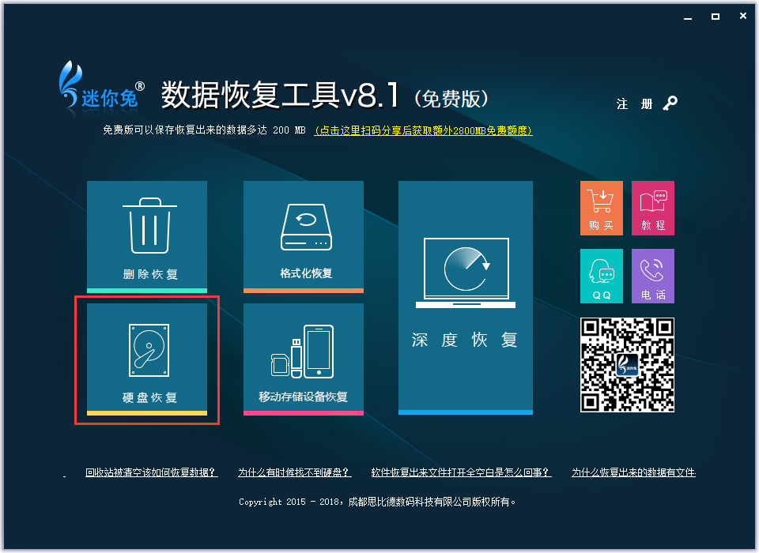The height and width of the screenshot is (553, 759).
Task: Click text 免费版可以保存恢复出来的数据多达 200 MB
Action: click(204, 130)
